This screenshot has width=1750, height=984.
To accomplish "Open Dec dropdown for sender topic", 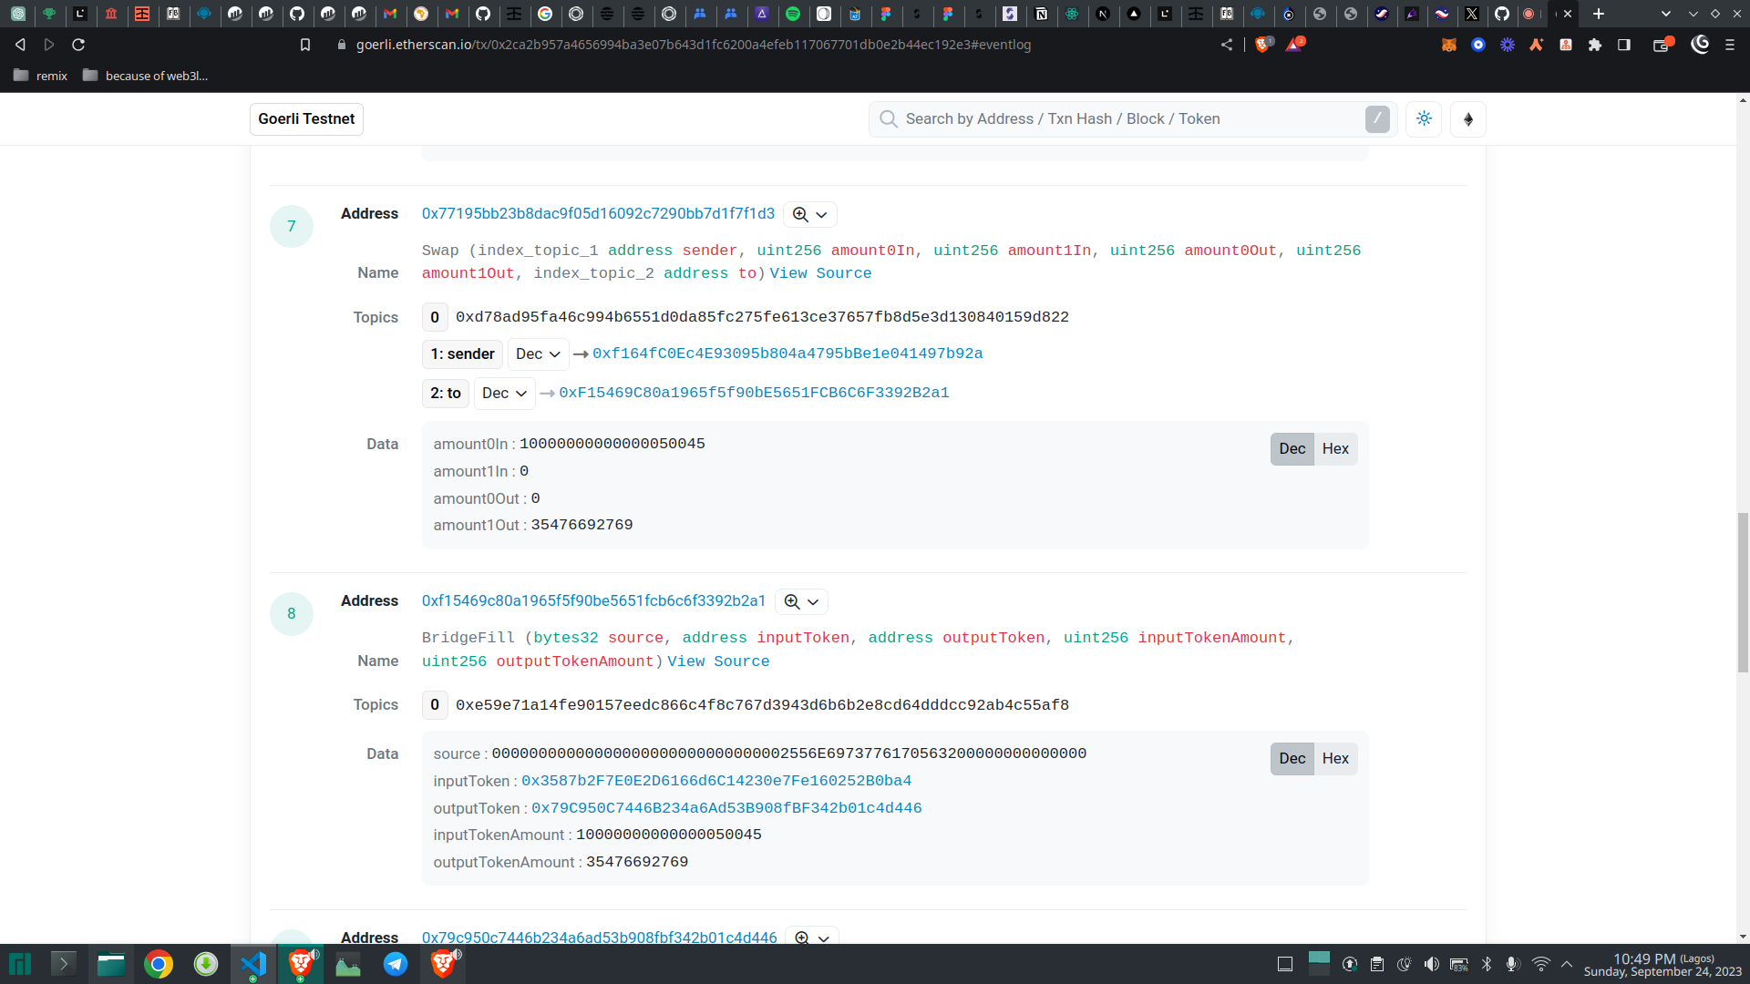I will [538, 354].
